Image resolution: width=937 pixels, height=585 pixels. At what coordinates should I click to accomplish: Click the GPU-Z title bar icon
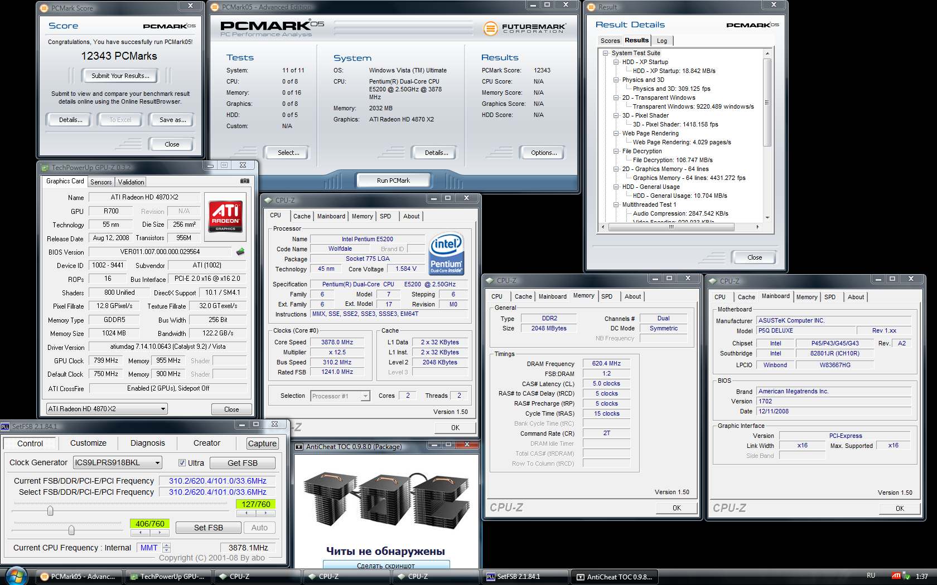pos(45,167)
